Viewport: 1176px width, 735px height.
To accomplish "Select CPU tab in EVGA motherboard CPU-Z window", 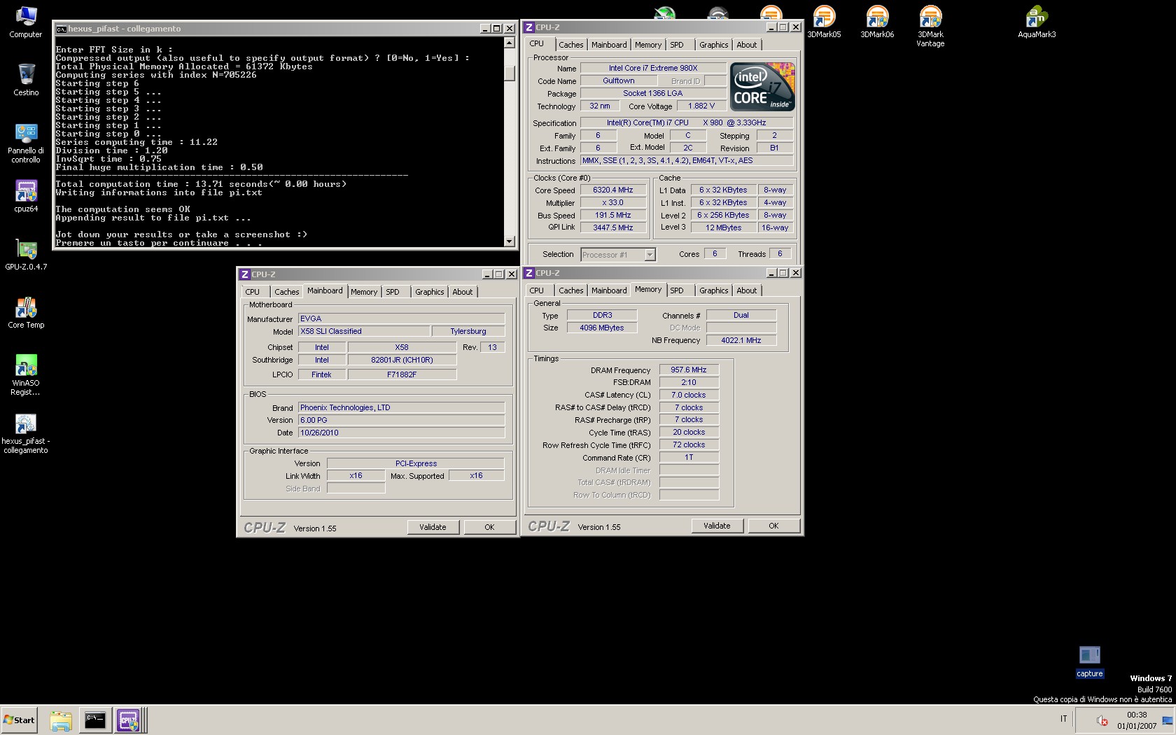I will pos(253,292).
